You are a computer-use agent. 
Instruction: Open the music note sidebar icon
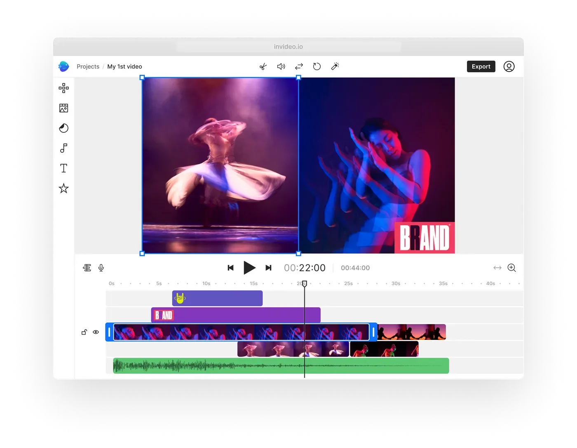pos(63,148)
